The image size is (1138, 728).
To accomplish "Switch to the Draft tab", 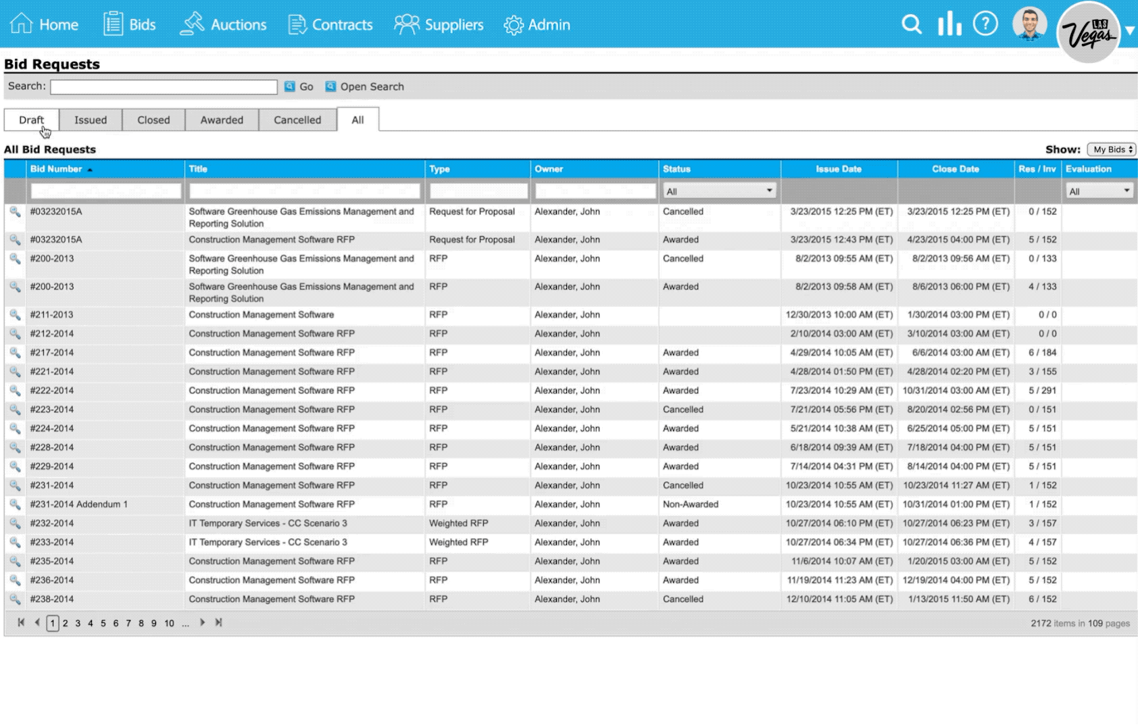I will [31, 120].
